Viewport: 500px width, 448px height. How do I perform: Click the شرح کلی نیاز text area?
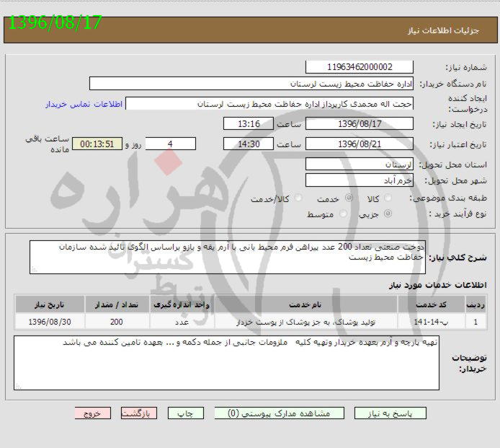(228, 258)
